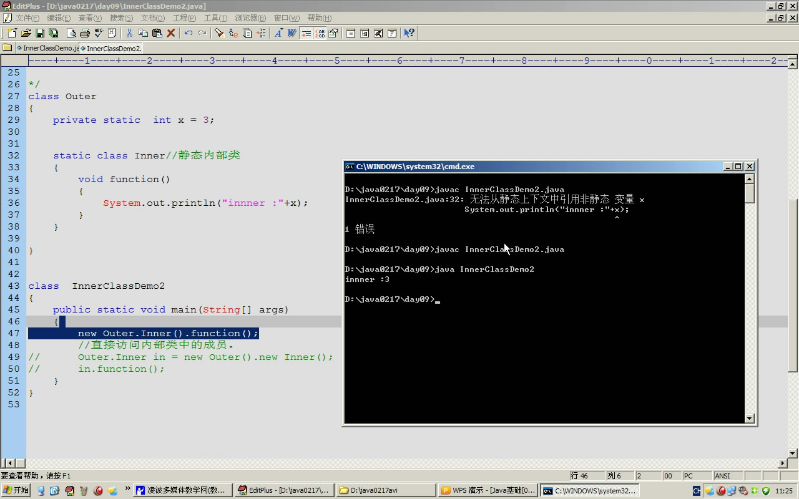
Task: Open a file with the folder icon
Action: (x=26, y=33)
